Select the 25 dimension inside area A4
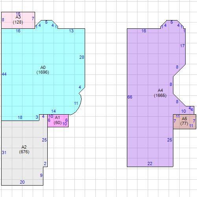 point(169,140)
